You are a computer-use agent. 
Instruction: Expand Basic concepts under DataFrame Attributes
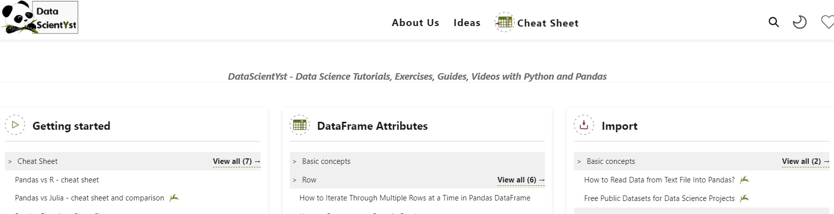click(x=326, y=161)
